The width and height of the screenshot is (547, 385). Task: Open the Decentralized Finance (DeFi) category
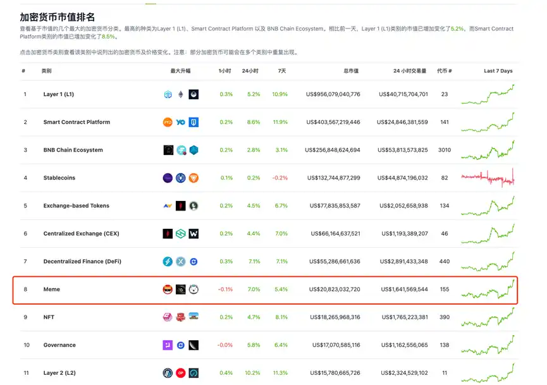coord(82,261)
